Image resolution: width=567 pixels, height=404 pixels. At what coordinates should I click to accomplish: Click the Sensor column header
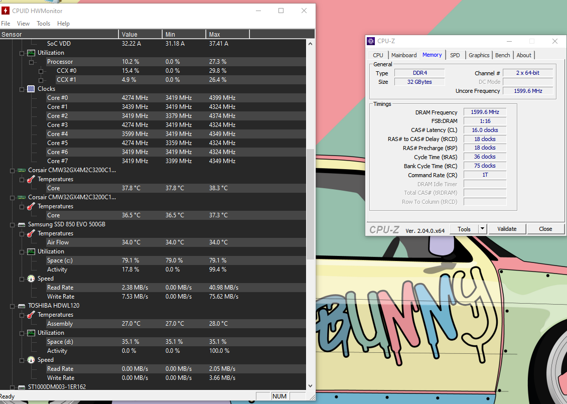click(59, 34)
